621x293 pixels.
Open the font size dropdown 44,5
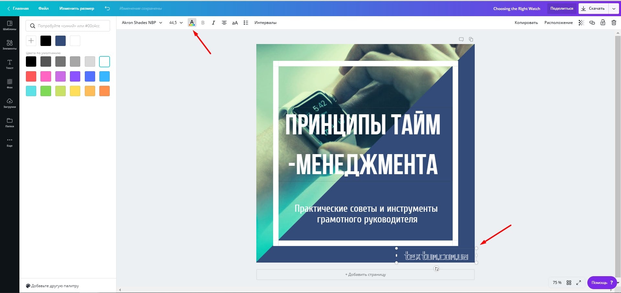[x=176, y=23]
